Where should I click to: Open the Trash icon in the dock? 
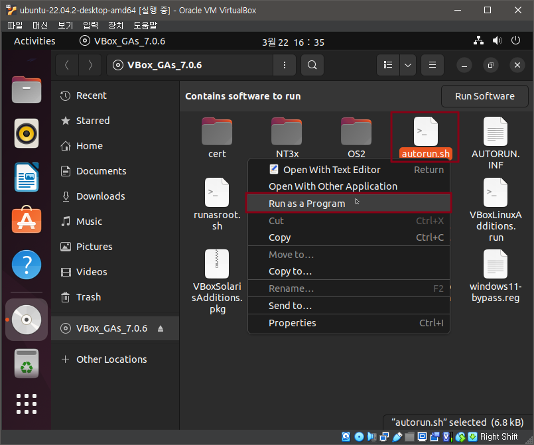click(x=27, y=363)
